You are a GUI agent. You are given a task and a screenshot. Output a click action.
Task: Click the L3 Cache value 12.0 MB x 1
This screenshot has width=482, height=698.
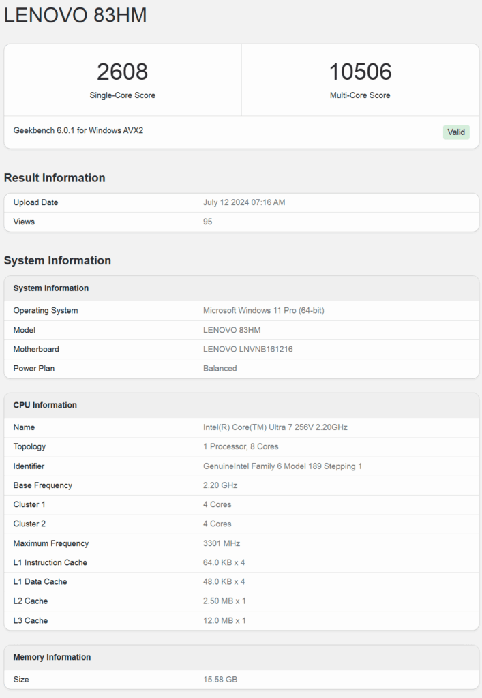point(224,620)
